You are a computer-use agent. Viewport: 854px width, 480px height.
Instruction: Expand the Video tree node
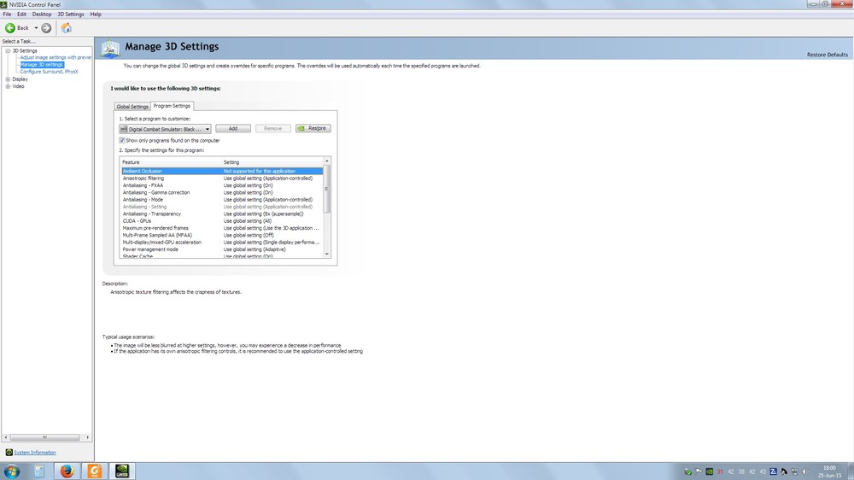(8, 86)
